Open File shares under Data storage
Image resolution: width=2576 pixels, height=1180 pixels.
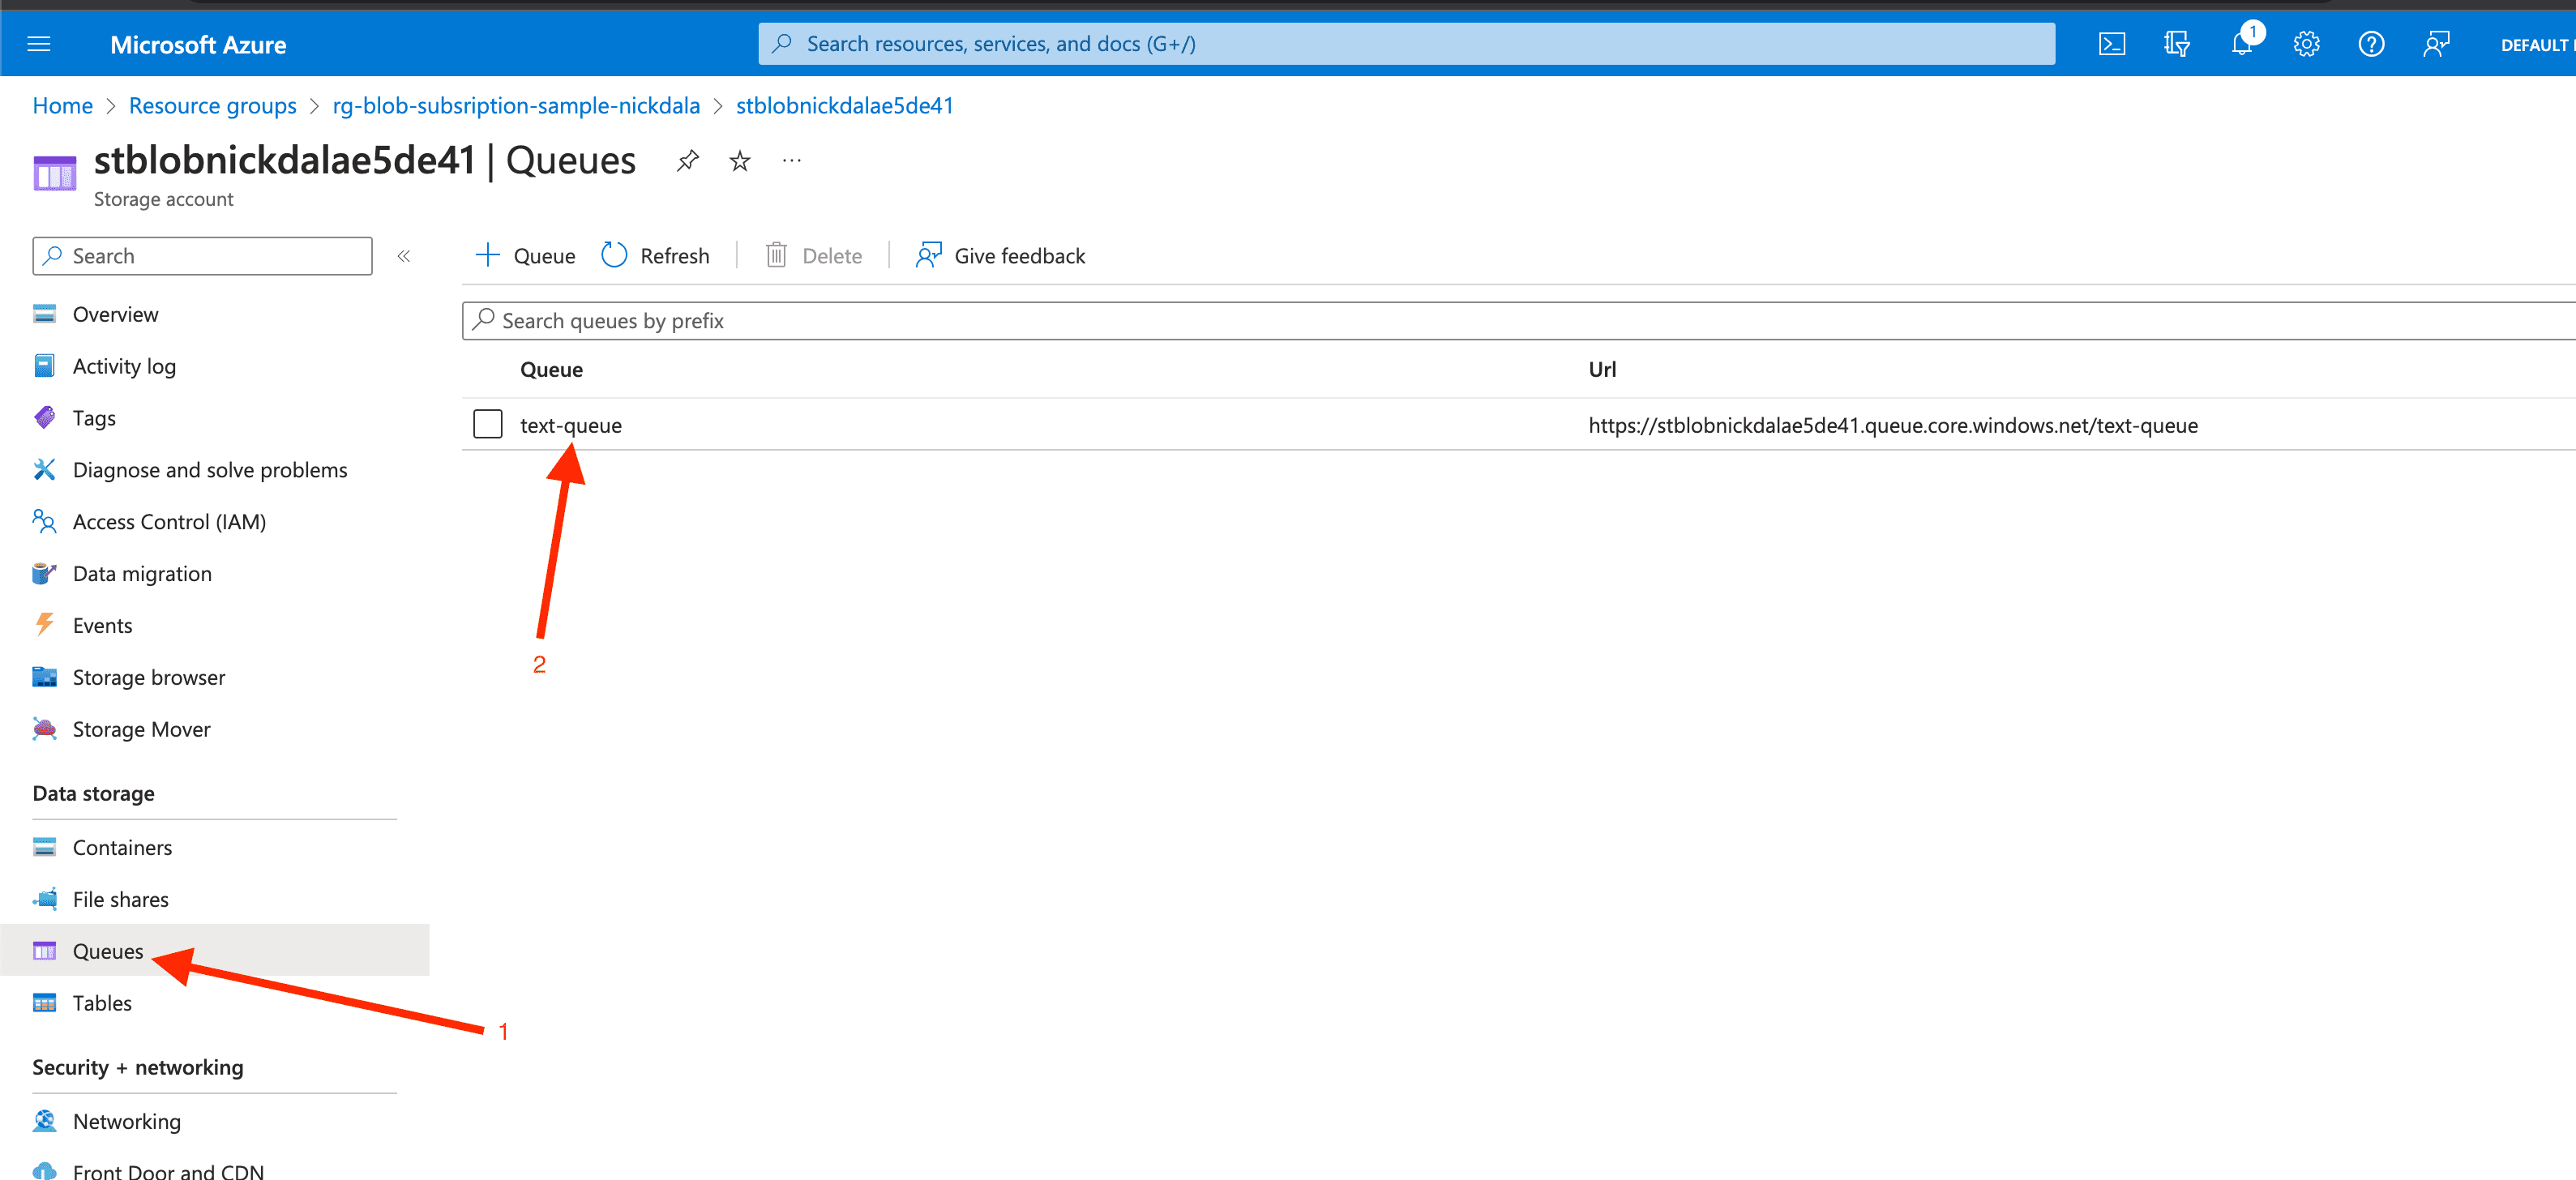click(x=120, y=900)
